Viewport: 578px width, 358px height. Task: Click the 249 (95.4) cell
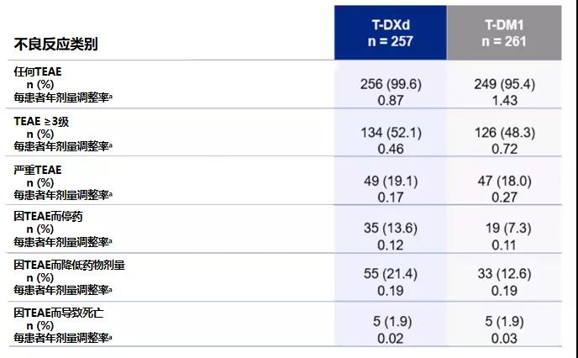pos(504,84)
